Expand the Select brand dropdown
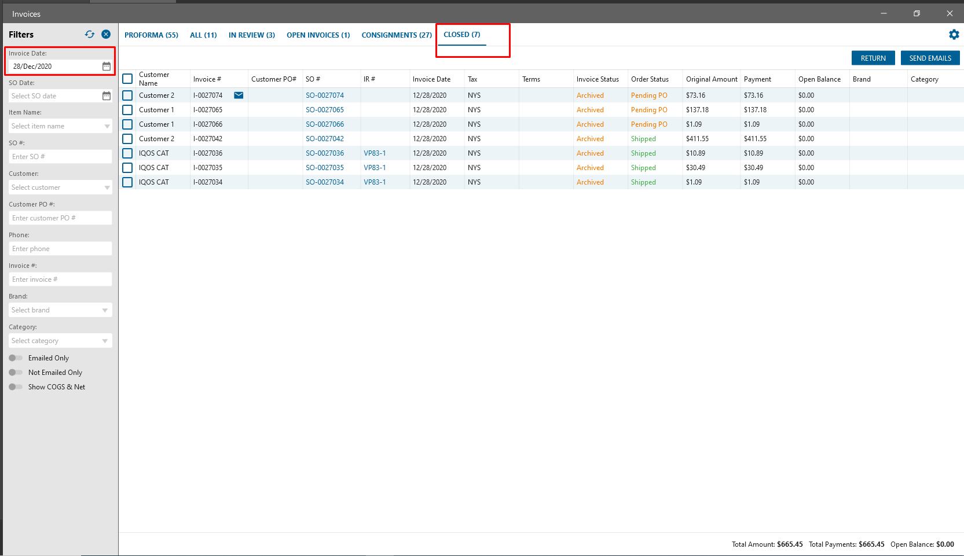This screenshot has height=556, width=964. coord(105,310)
